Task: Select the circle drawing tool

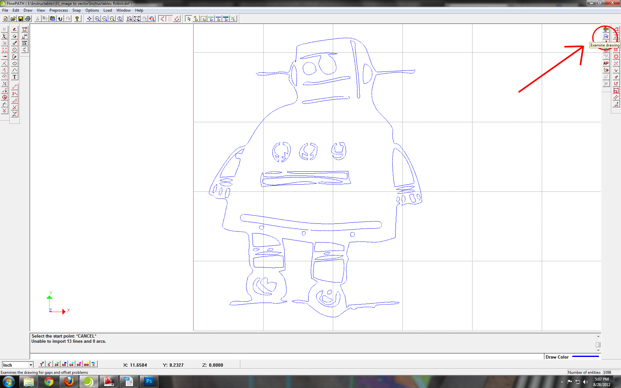Action: [15, 50]
